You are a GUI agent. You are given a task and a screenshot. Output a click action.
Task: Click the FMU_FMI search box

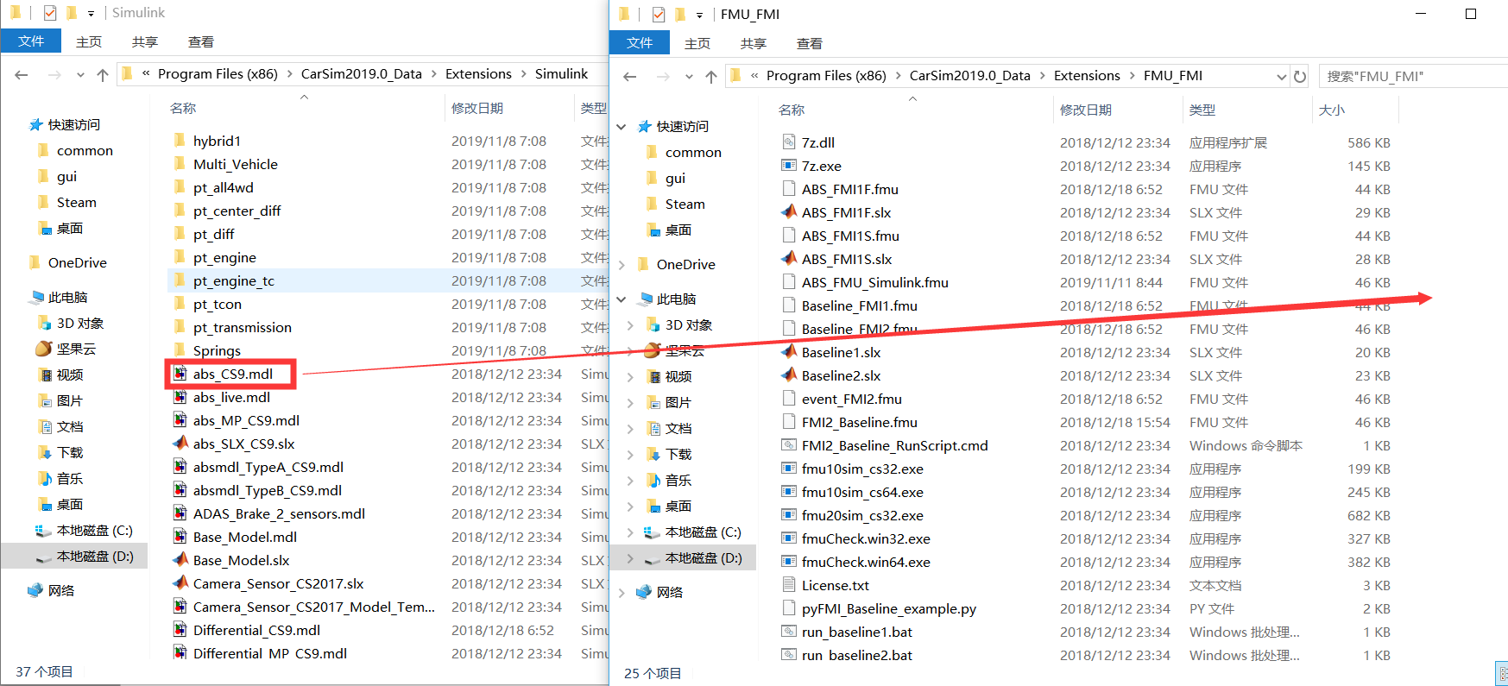1414,77
